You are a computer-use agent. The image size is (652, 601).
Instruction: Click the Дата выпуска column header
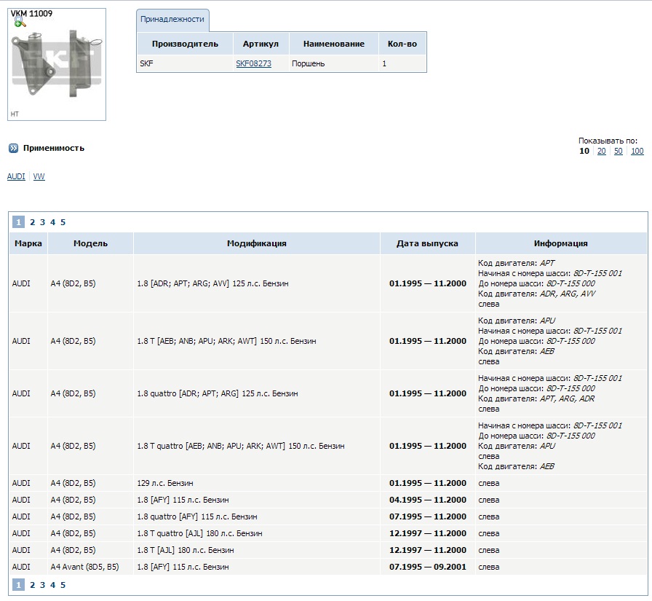pyautogui.click(x=427, y=243)
